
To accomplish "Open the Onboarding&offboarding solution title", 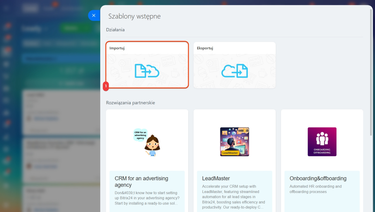I will point(318,178).
